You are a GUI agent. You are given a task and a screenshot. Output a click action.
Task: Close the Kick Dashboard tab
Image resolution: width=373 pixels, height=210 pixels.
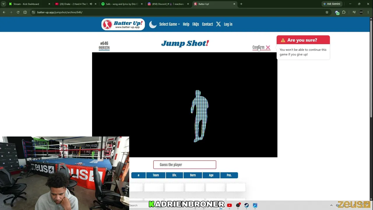tap(49, 4)
